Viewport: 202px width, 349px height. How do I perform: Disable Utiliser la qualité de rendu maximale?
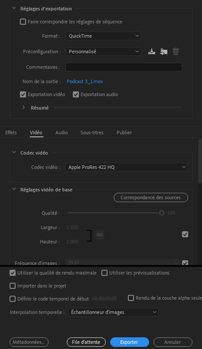pos(13,273)
